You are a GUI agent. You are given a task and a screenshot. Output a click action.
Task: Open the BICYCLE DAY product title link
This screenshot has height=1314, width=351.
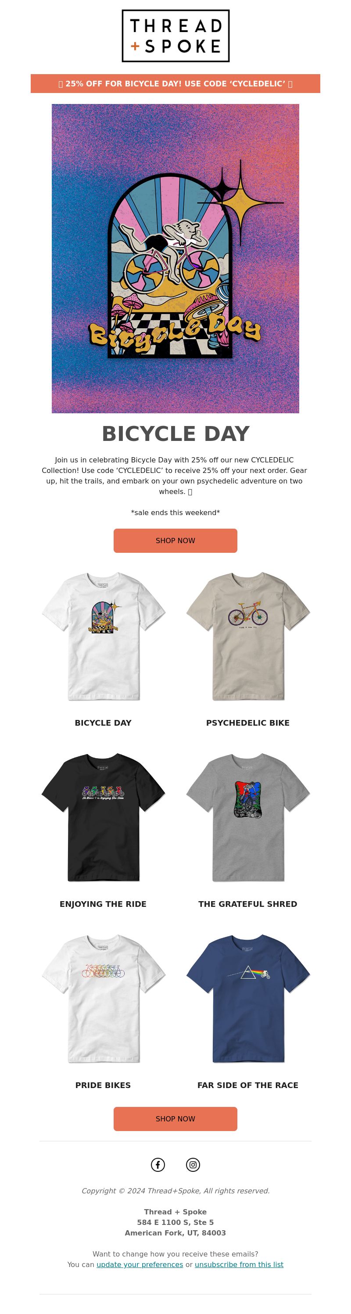point(103,723)
